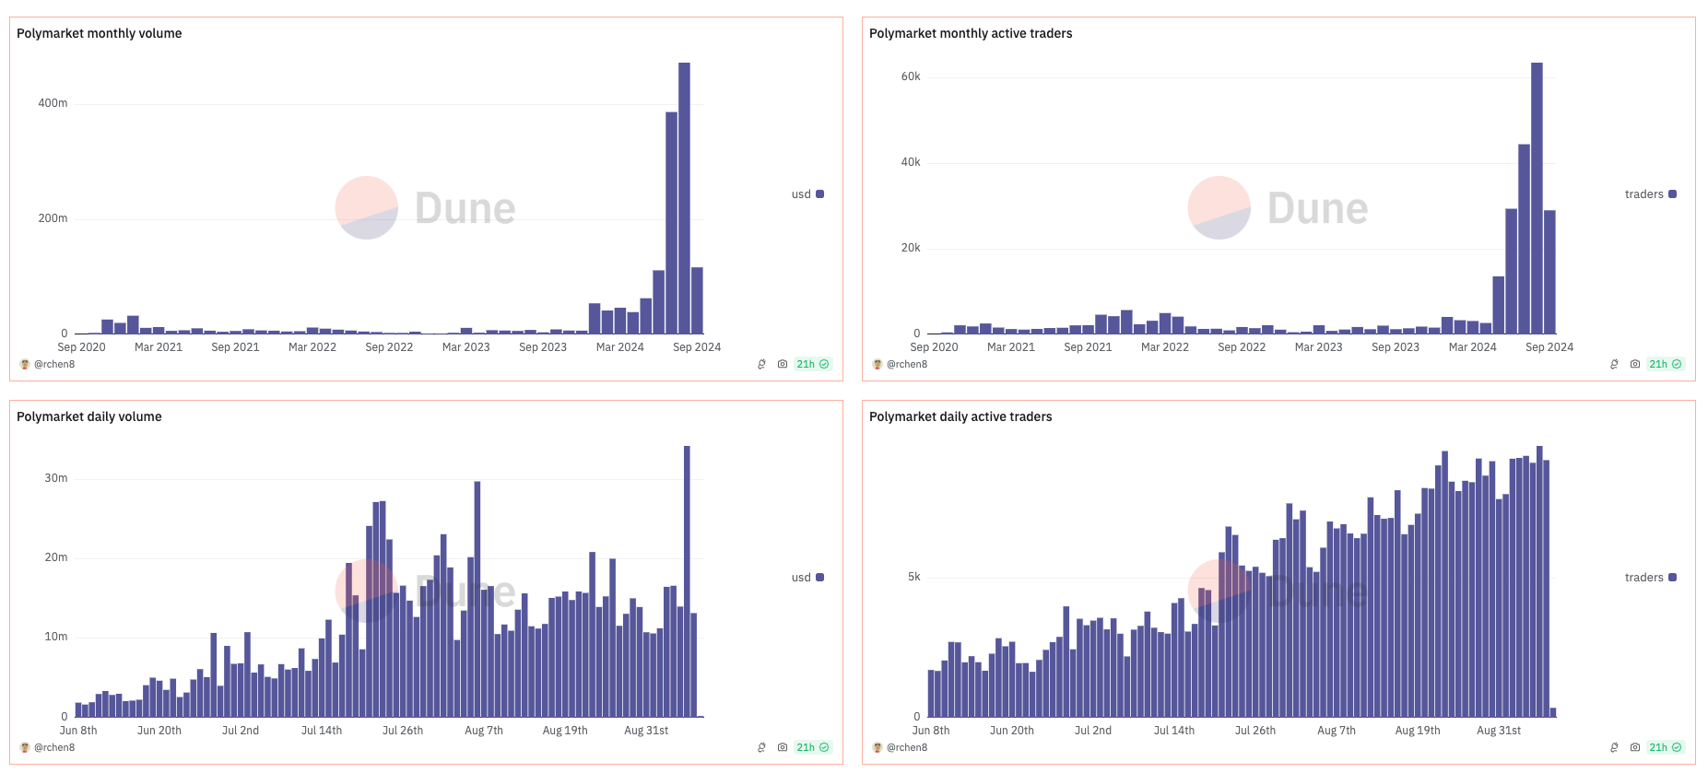Click @rchen8 avatar under daily volume chart
Image resolution: width=1708 pixels, height=773 pixels.
pos(25,747)
